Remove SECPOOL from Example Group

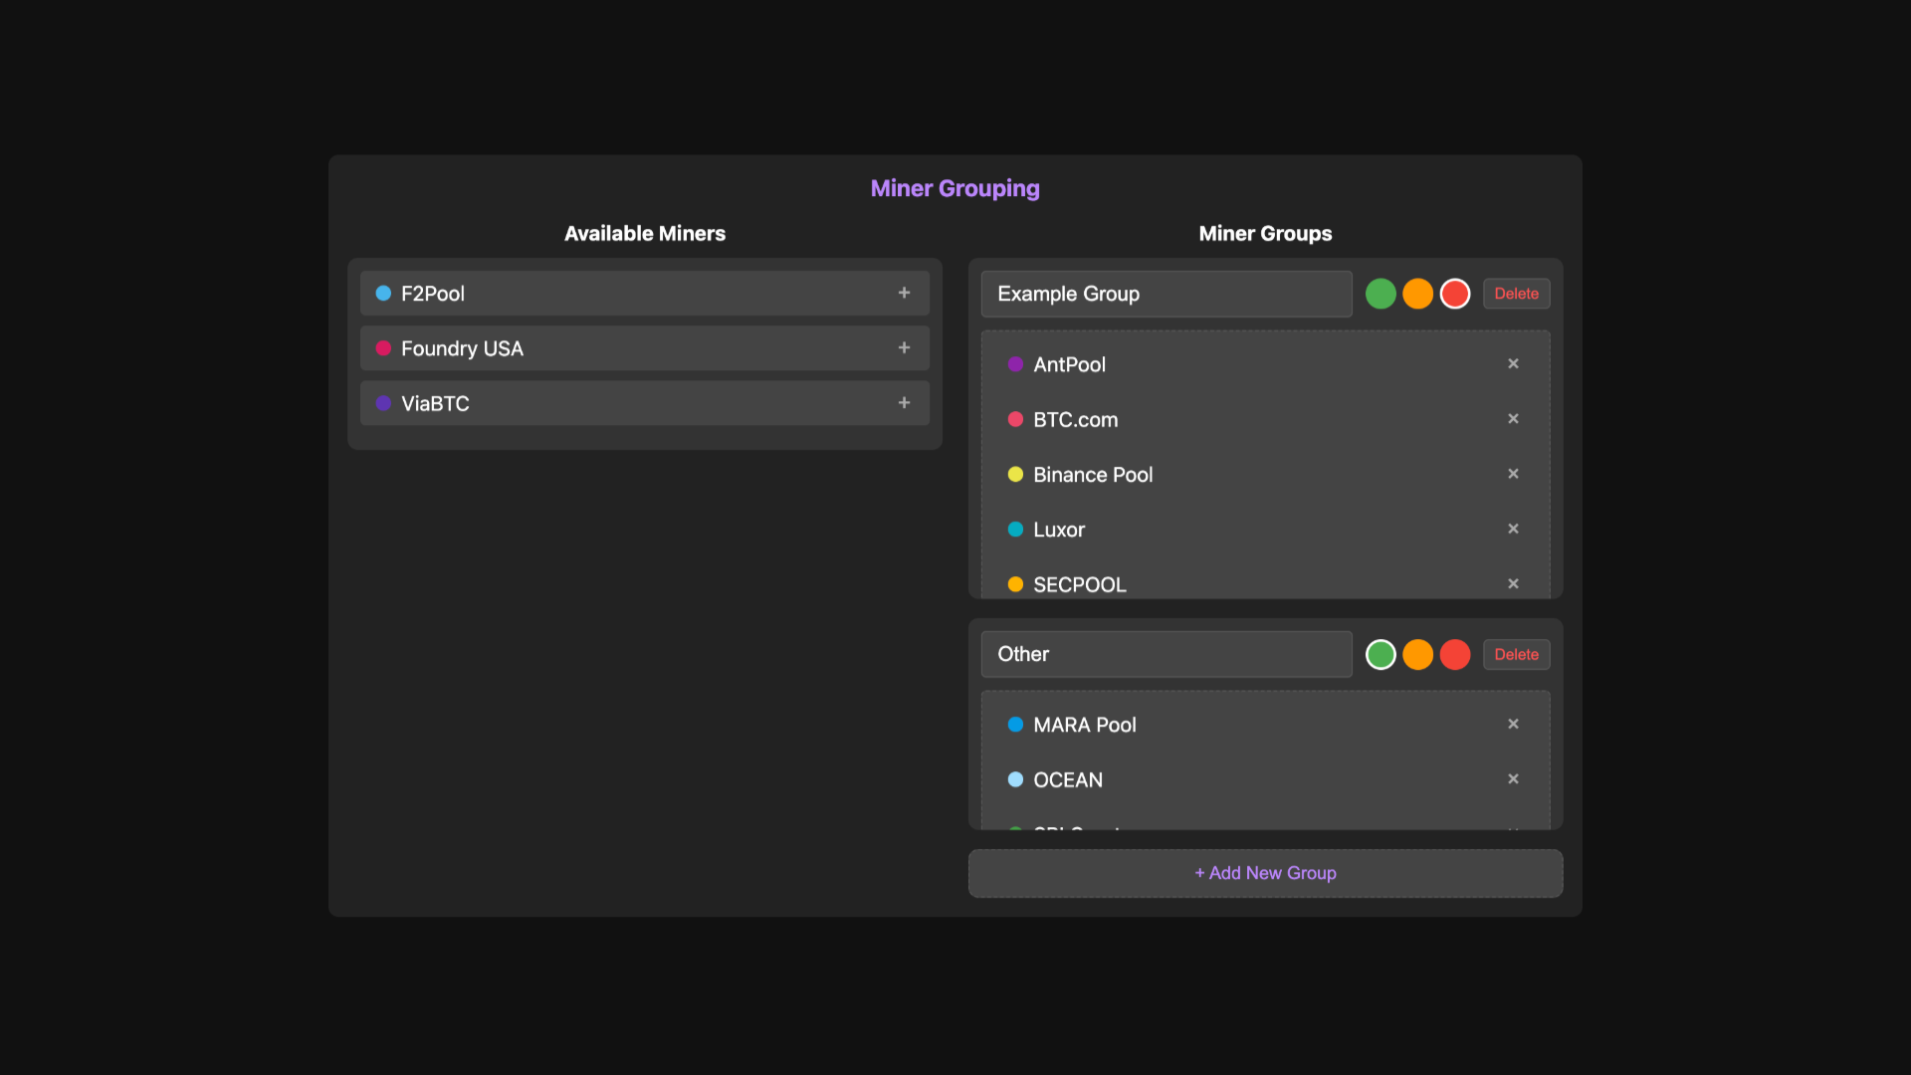[1513, 583]
